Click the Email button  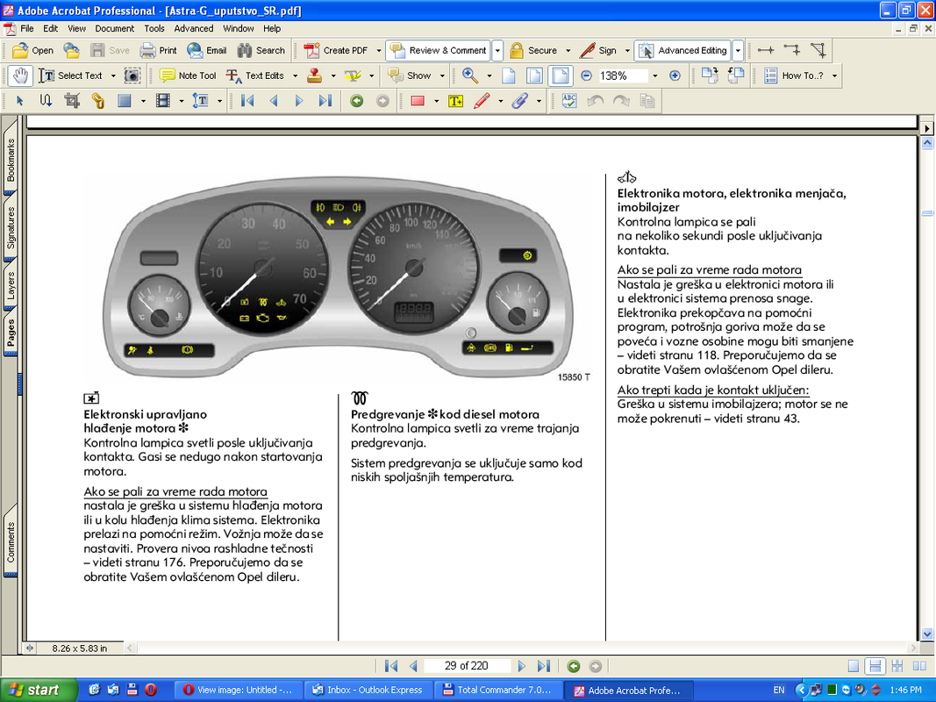coord(206,51)
